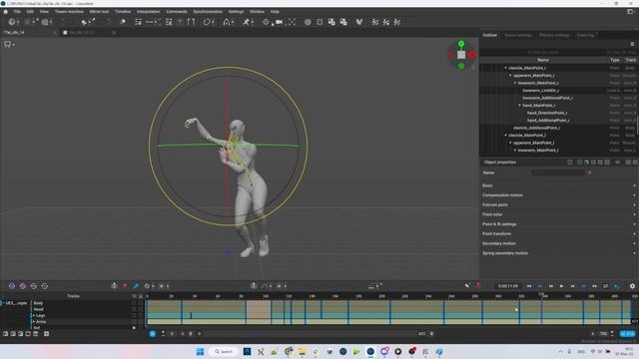Click the scroll slider below the timeline

(312, 334)
